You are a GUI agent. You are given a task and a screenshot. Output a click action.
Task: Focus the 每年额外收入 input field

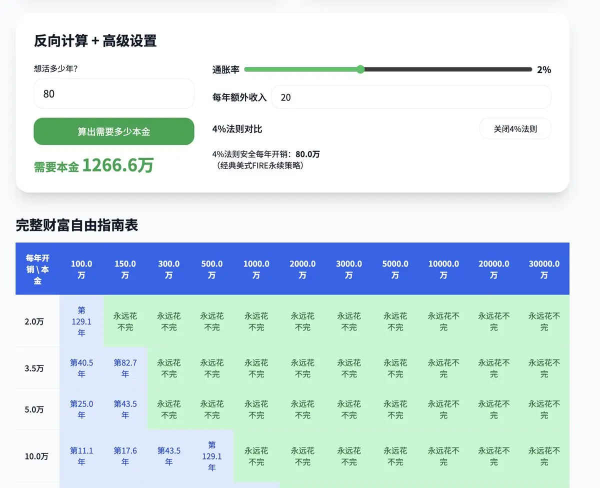click(411, 97)
